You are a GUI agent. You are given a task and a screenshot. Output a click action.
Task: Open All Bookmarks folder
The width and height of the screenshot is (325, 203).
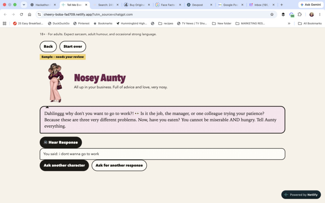coord(310,23)
